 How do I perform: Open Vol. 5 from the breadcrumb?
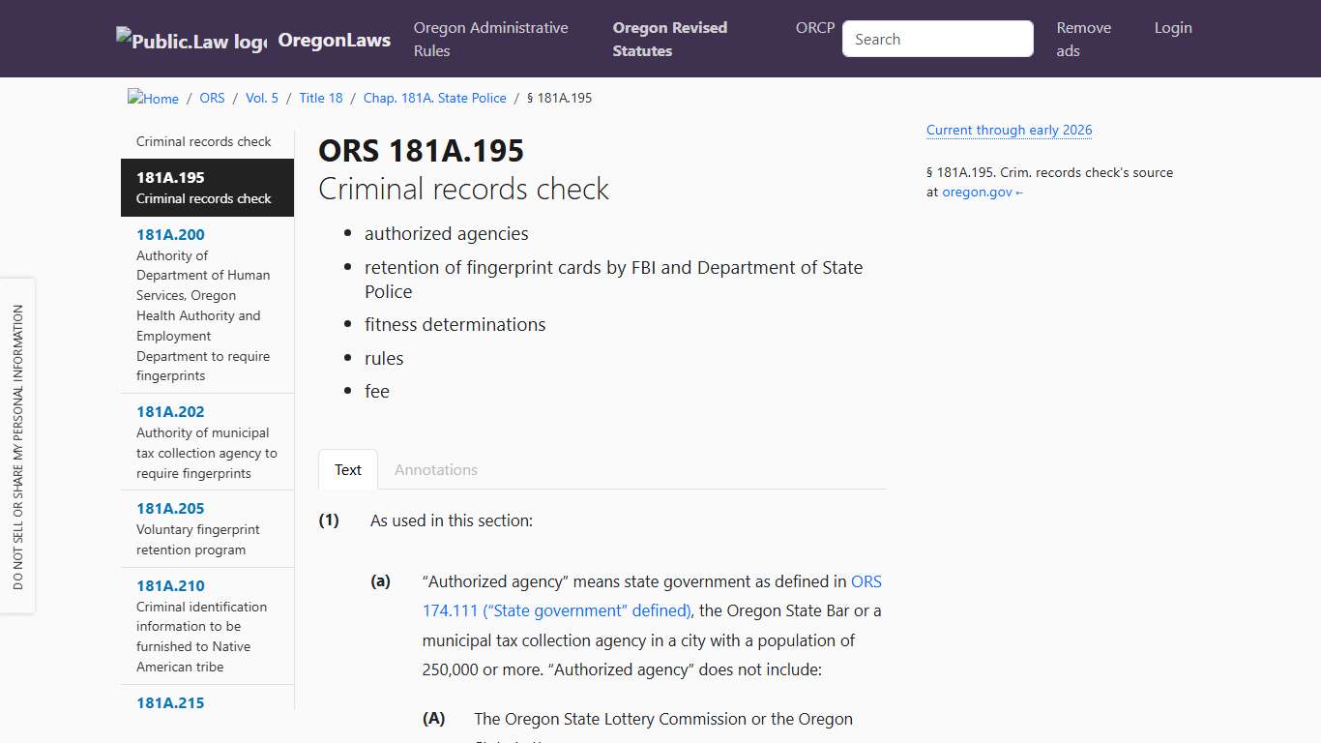pos(261,98)
